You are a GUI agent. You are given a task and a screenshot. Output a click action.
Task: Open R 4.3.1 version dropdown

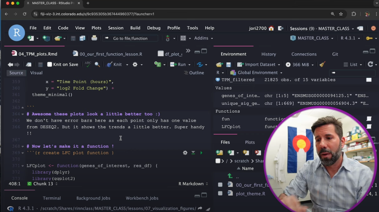click(x=350, y=38)
